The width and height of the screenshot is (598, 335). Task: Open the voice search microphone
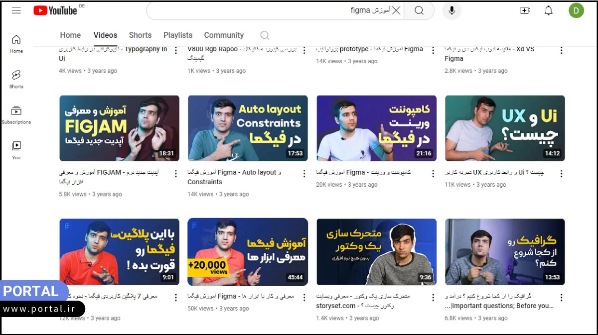(x=451, y=10)
